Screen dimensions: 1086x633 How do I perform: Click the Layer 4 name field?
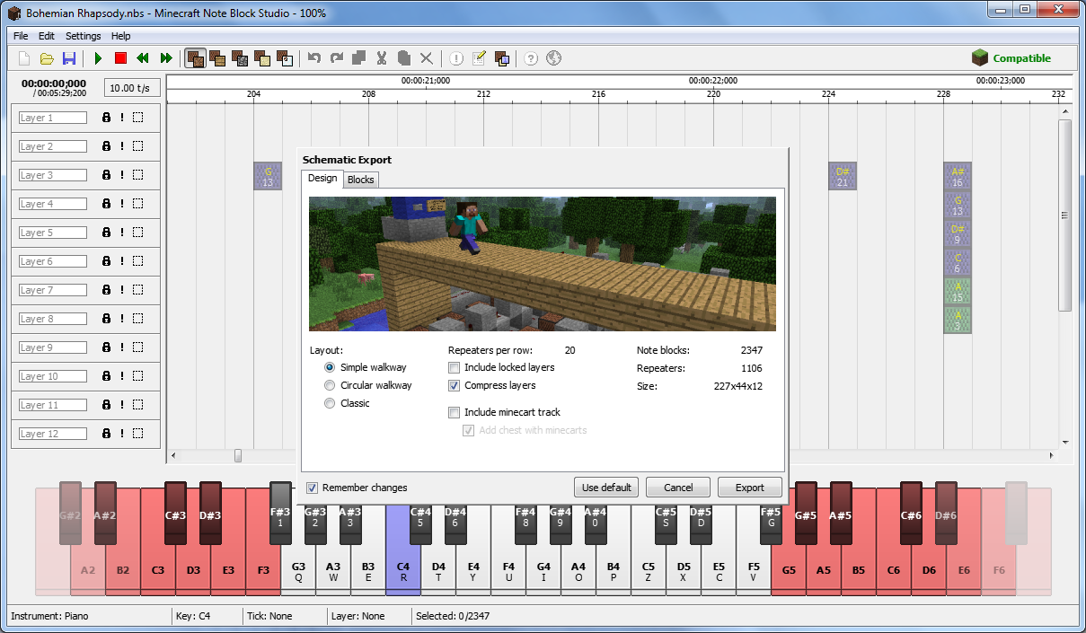53,204
